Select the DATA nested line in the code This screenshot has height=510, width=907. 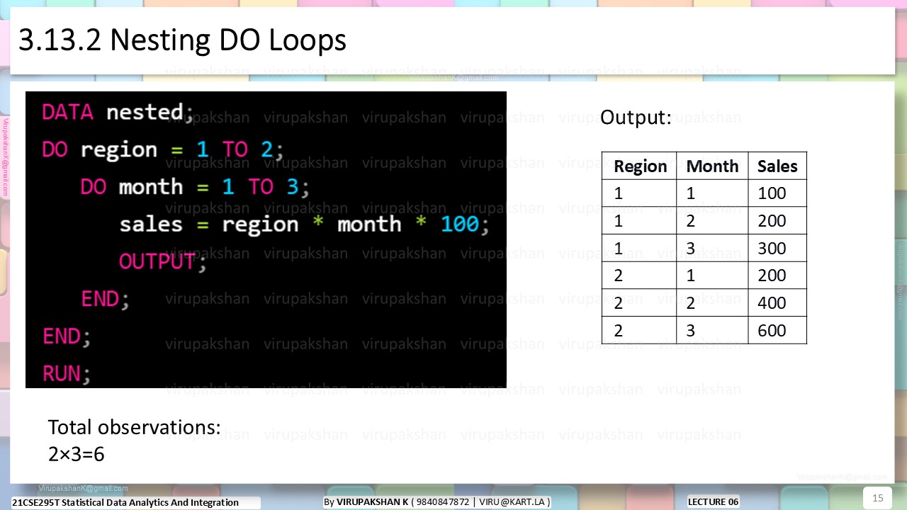(x=118, y=113)
